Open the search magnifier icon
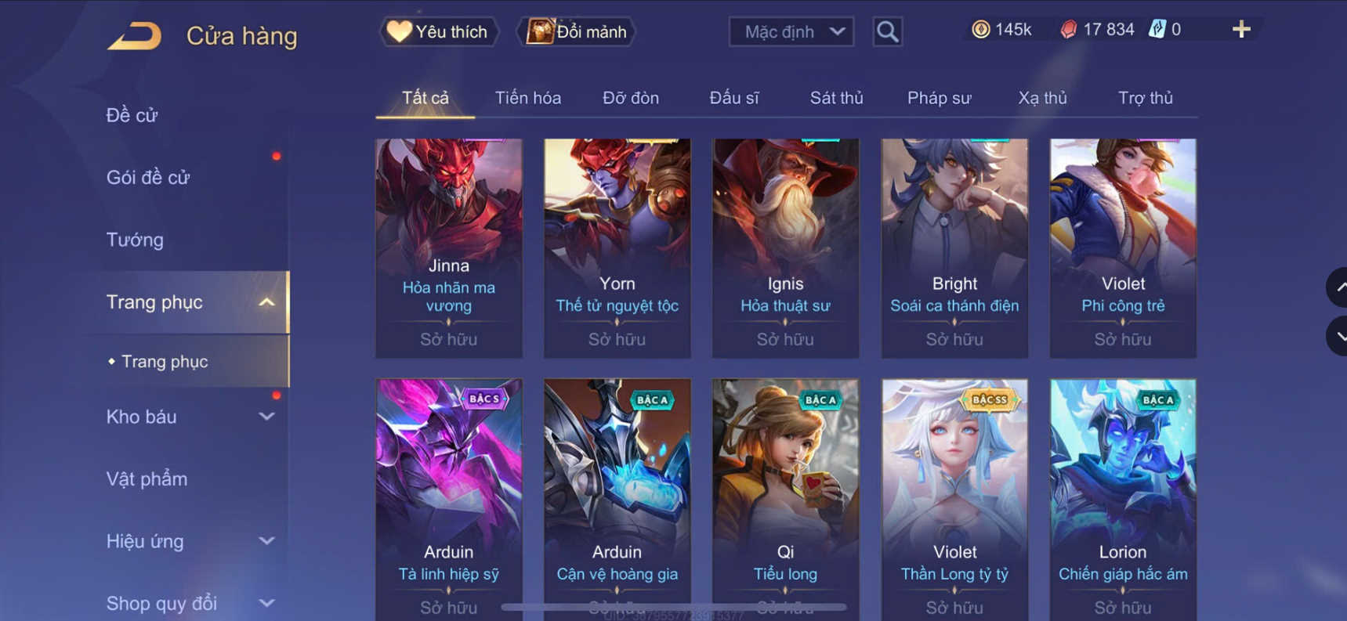 coord(887,32)
